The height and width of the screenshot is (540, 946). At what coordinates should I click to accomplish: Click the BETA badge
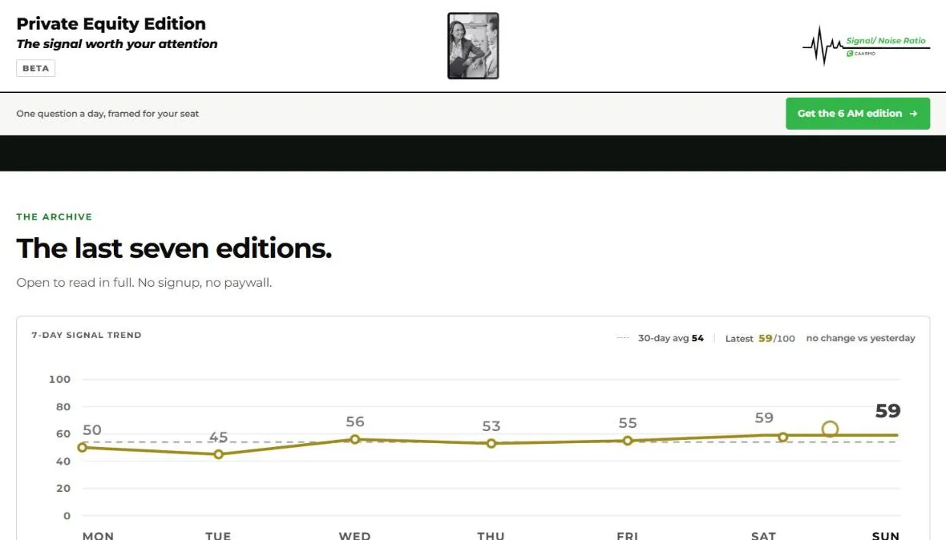[x=35, y=68]
